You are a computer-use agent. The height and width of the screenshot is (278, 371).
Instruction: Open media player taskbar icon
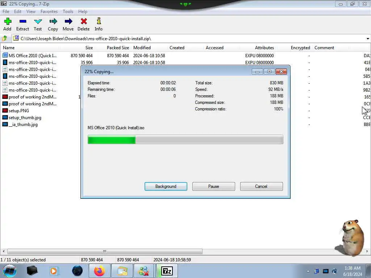54,271
